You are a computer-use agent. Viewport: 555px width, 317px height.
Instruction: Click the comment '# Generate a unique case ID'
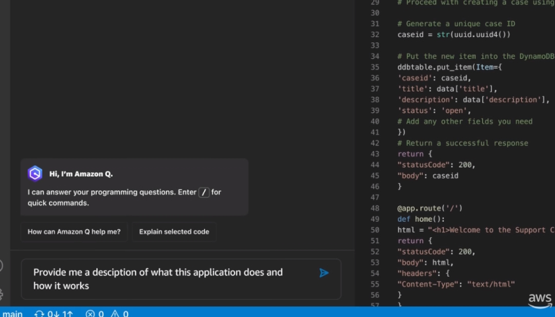click(x=457, y=24)
